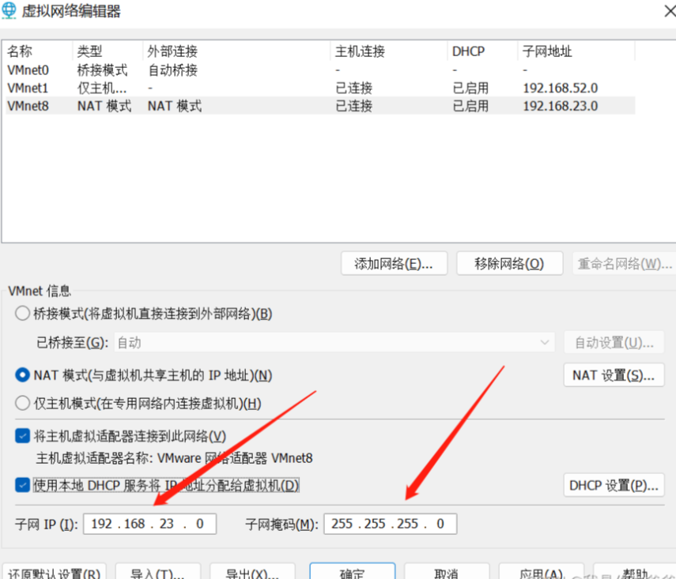
Task: Click the 子网掩码 input field
Action: 389,523
